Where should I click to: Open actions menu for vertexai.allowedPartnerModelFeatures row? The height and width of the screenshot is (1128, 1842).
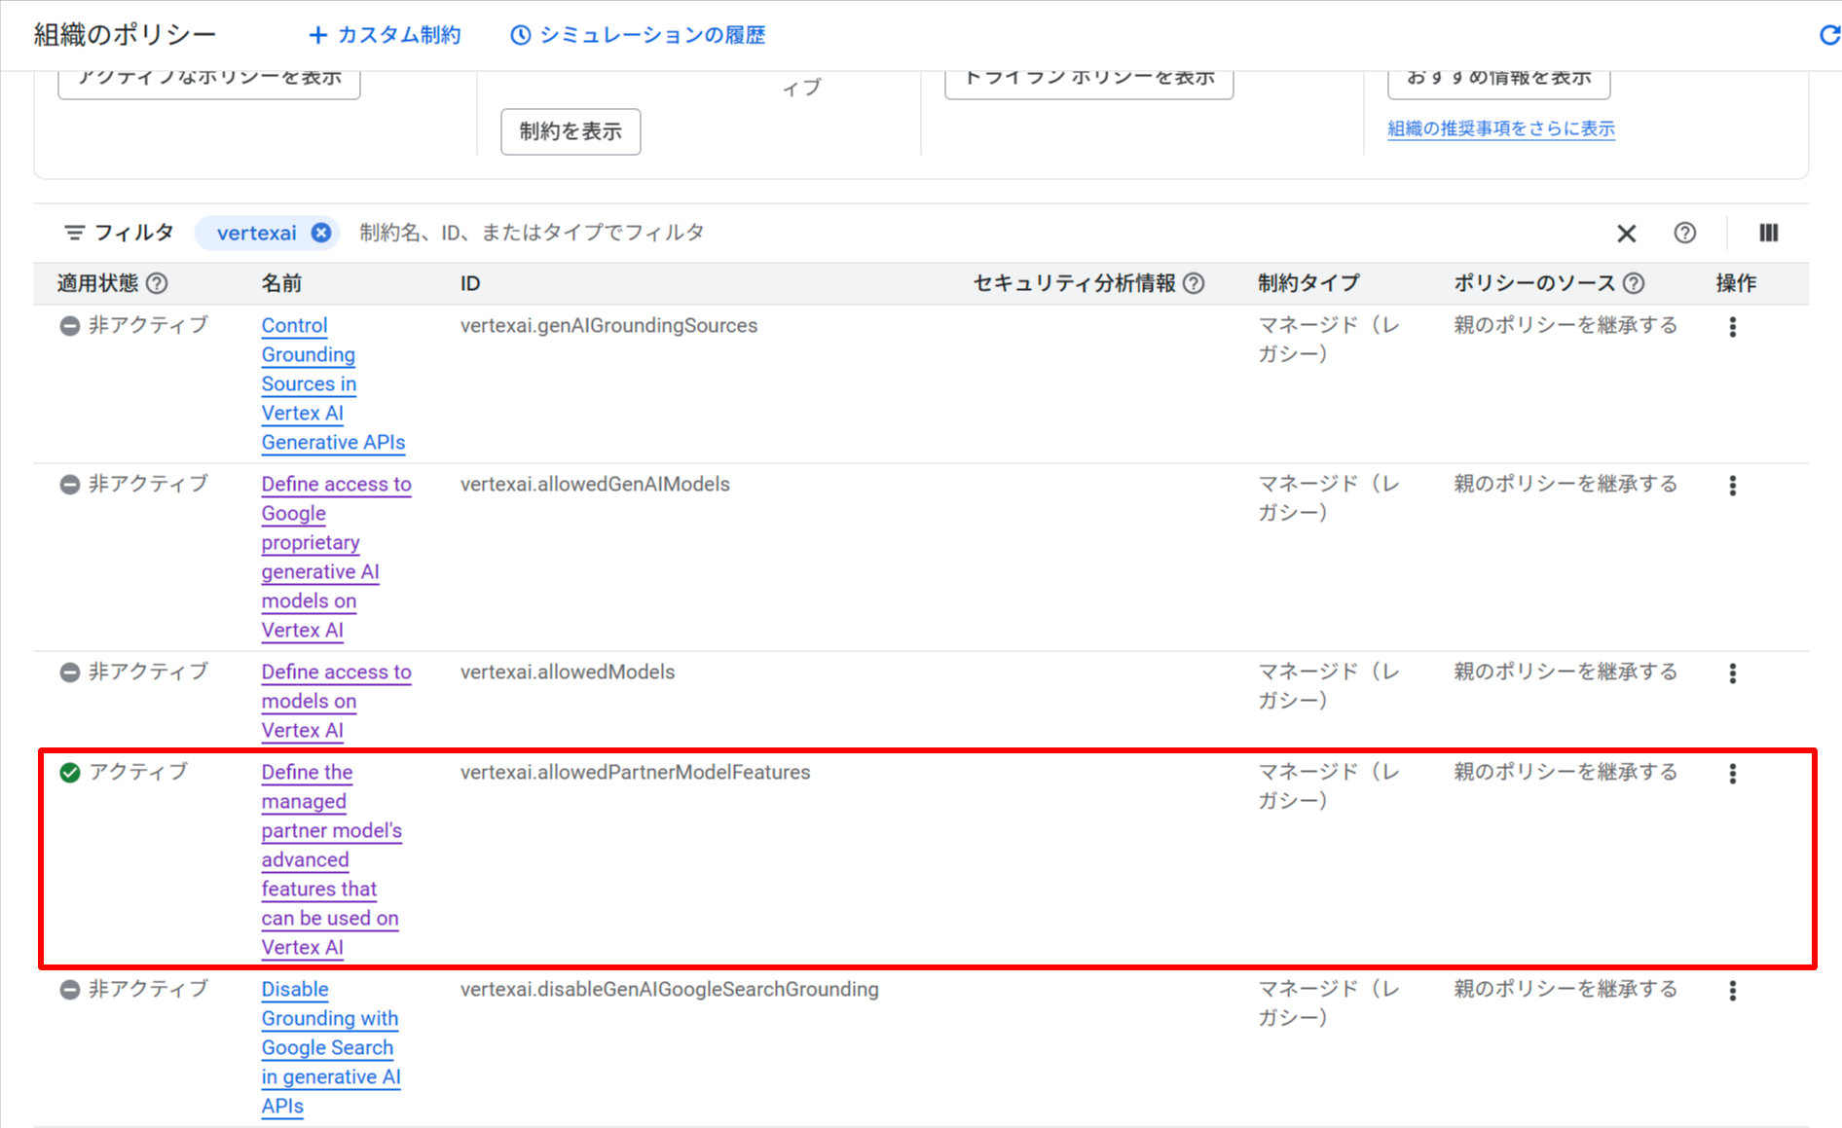1732,774
